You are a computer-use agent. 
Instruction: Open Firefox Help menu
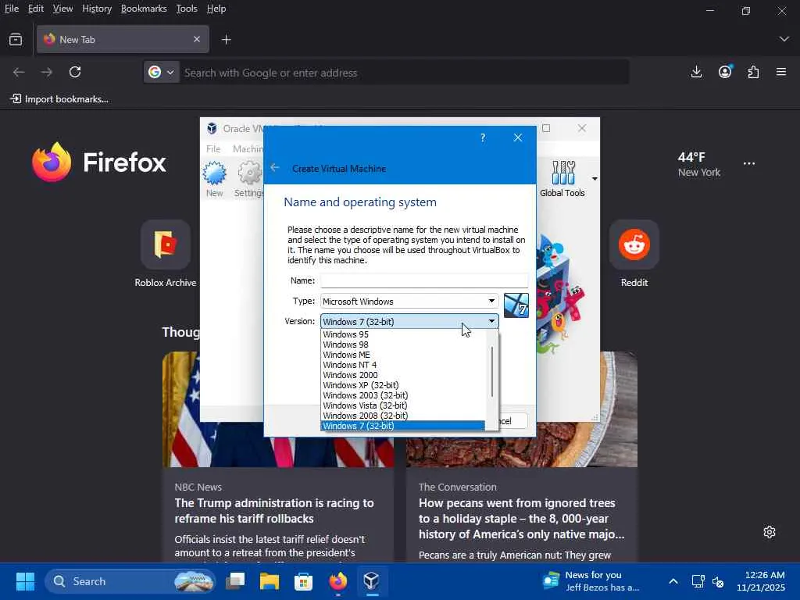point(216,9)
